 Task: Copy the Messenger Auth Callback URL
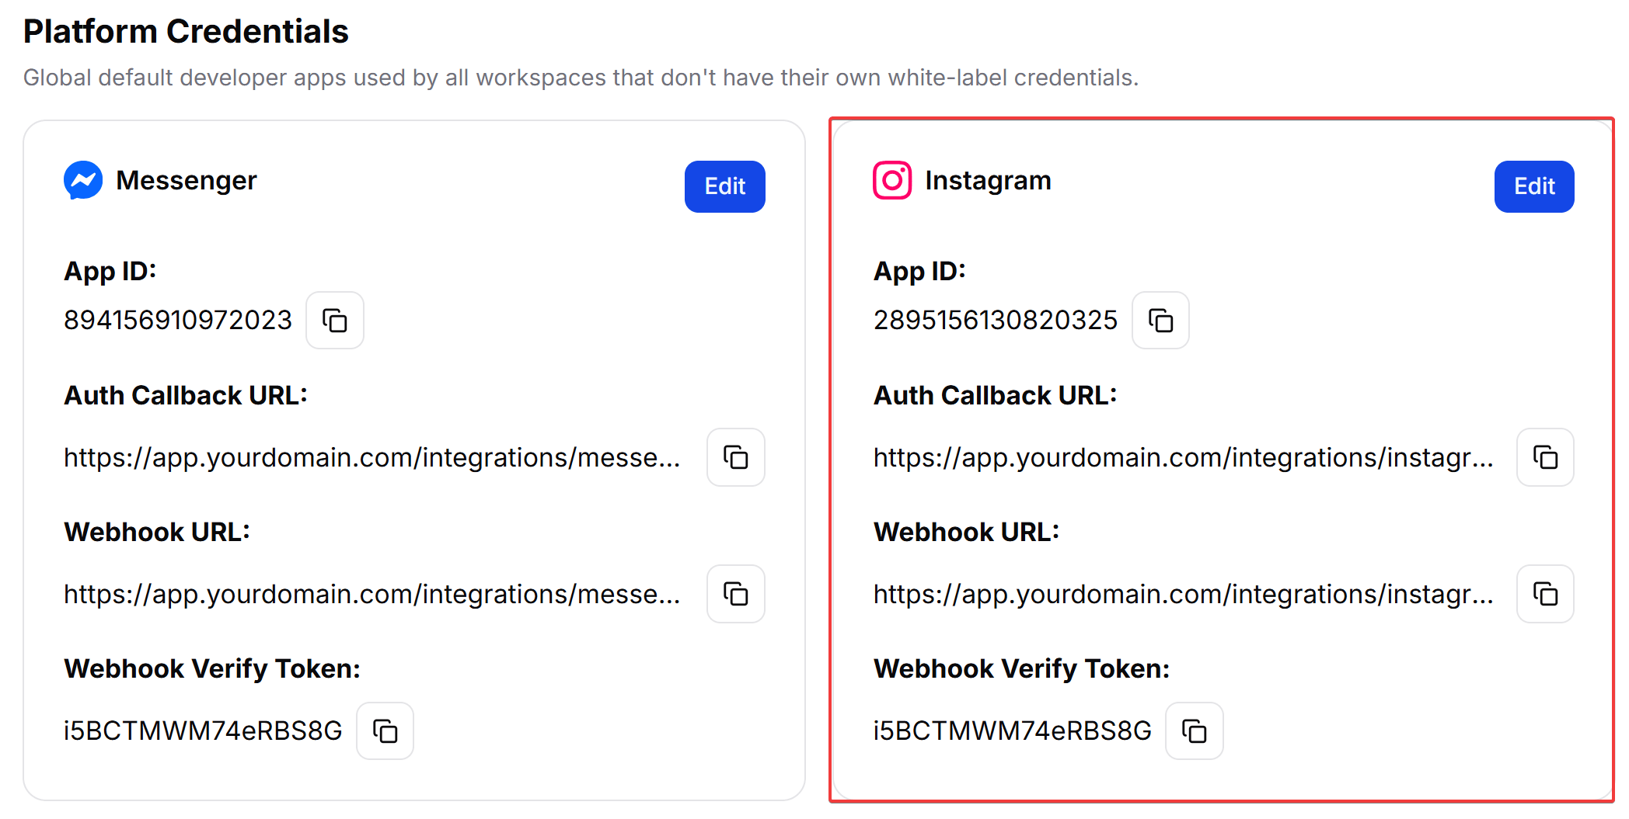(x=736, y=457)
